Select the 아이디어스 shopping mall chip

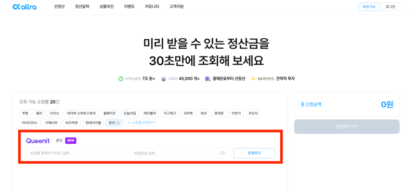point(30,123)
